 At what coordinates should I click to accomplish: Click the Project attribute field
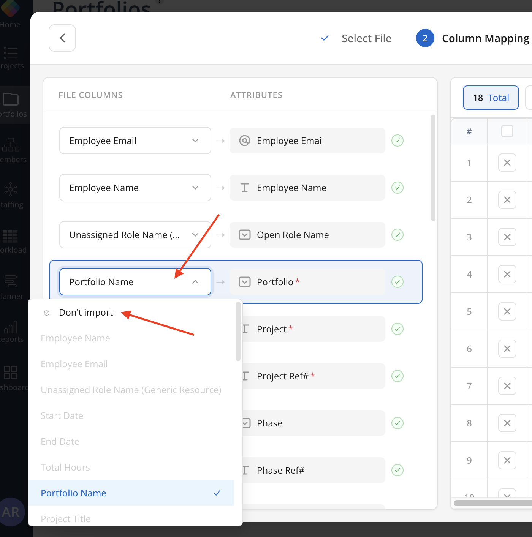(313, 329)
